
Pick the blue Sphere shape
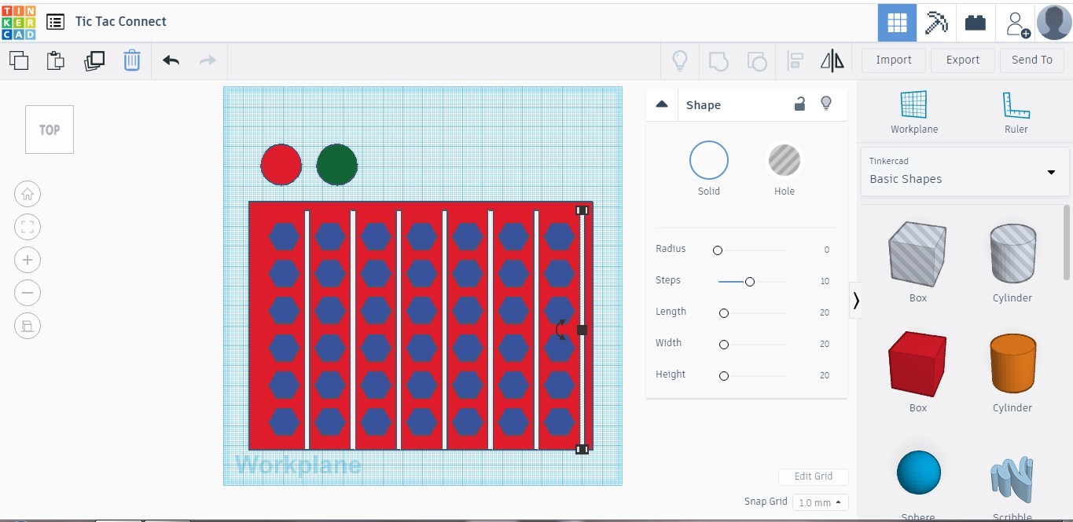tap(918, 473)
